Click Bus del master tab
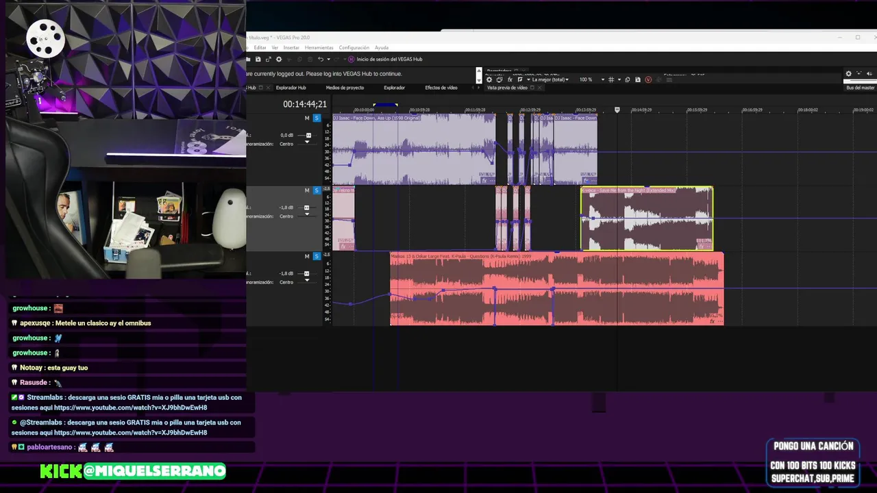The width and height of the screenshot is (877, 493). 860,88
